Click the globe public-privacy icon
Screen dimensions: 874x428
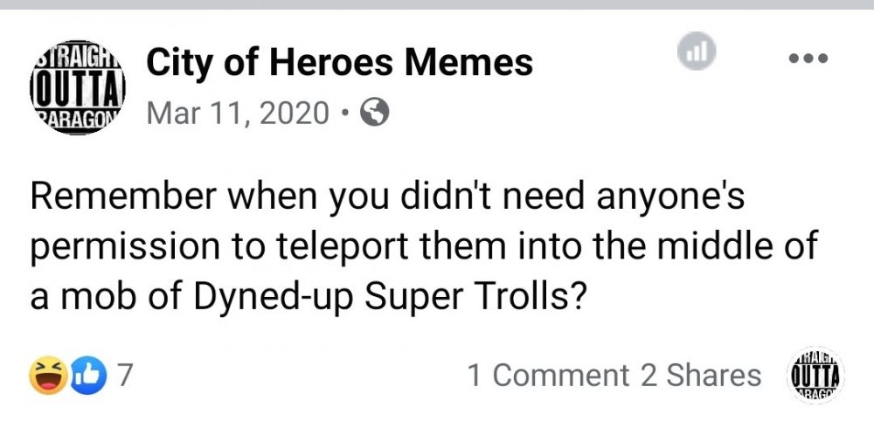tap(374, 113)
